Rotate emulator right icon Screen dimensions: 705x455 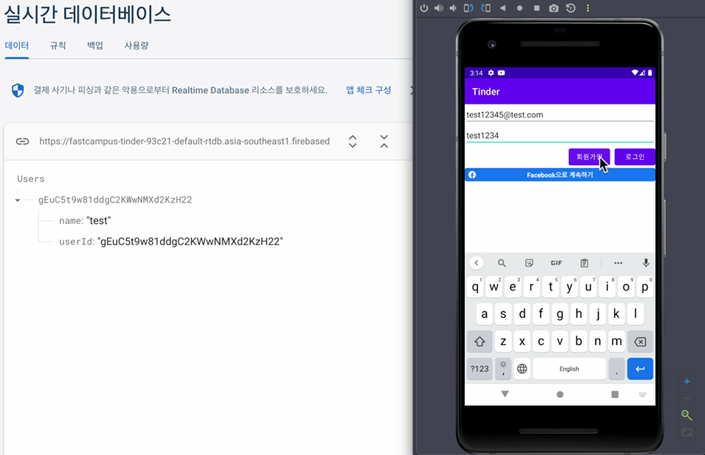(485, 8)
